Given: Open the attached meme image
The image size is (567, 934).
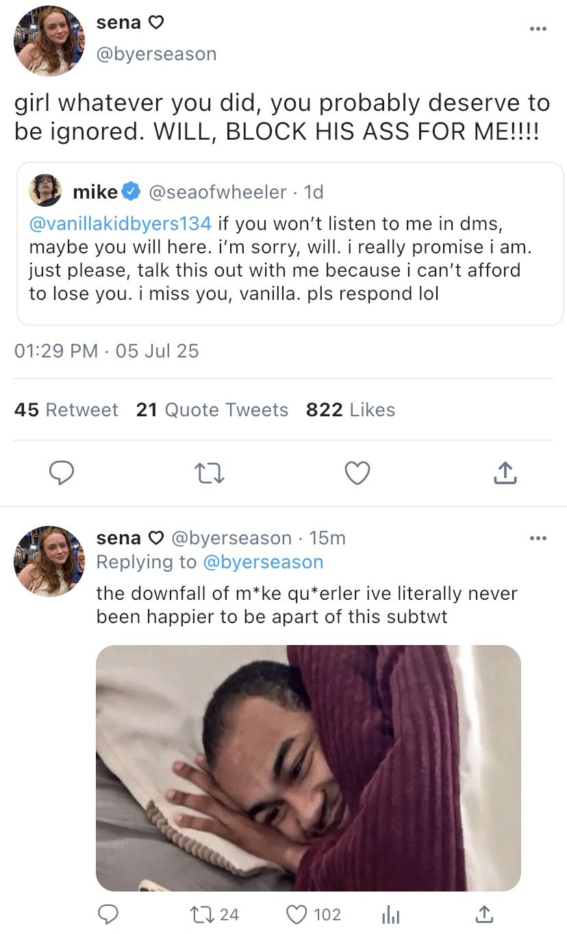Looking at the screenshot, I should (x=308, y=767).
